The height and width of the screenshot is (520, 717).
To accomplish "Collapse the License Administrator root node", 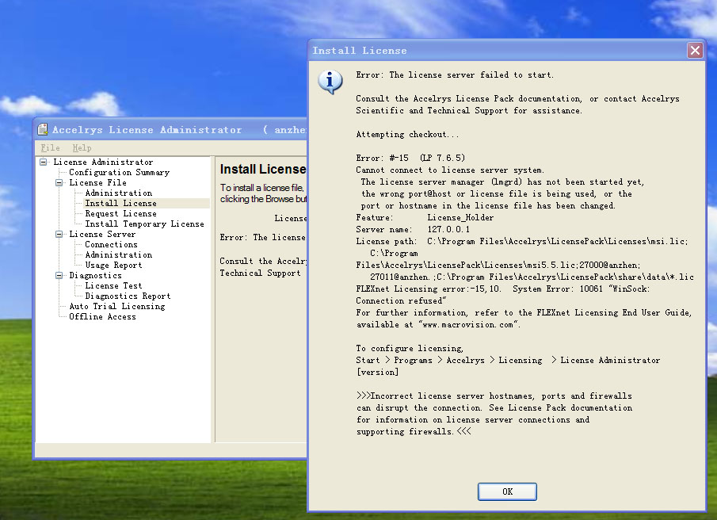I will pos(43,162).
